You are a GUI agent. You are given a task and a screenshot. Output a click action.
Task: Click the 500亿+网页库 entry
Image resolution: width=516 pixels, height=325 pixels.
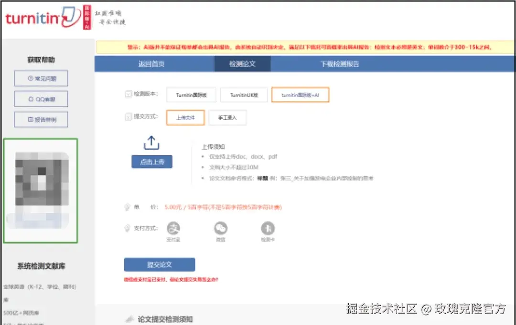click(x=21, y=313)
